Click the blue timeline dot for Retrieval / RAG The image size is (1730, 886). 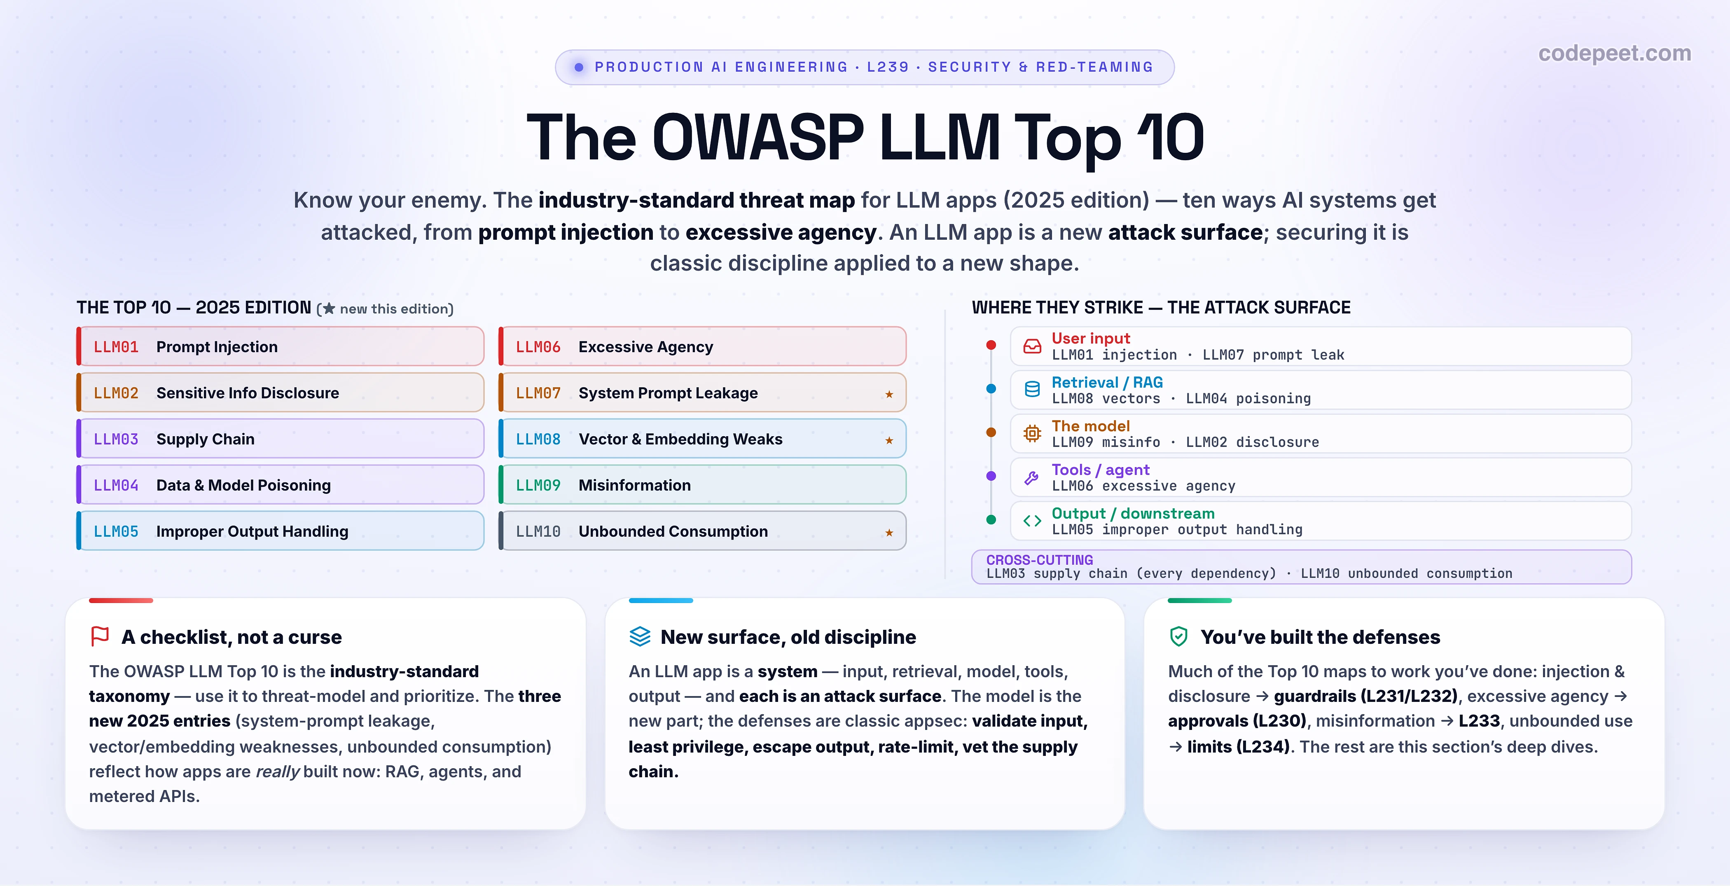tap(991, 388)
